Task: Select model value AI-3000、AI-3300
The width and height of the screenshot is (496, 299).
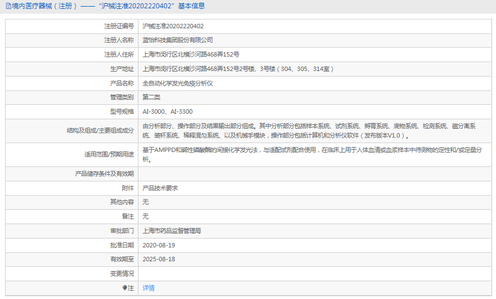Action: point(167,112)
